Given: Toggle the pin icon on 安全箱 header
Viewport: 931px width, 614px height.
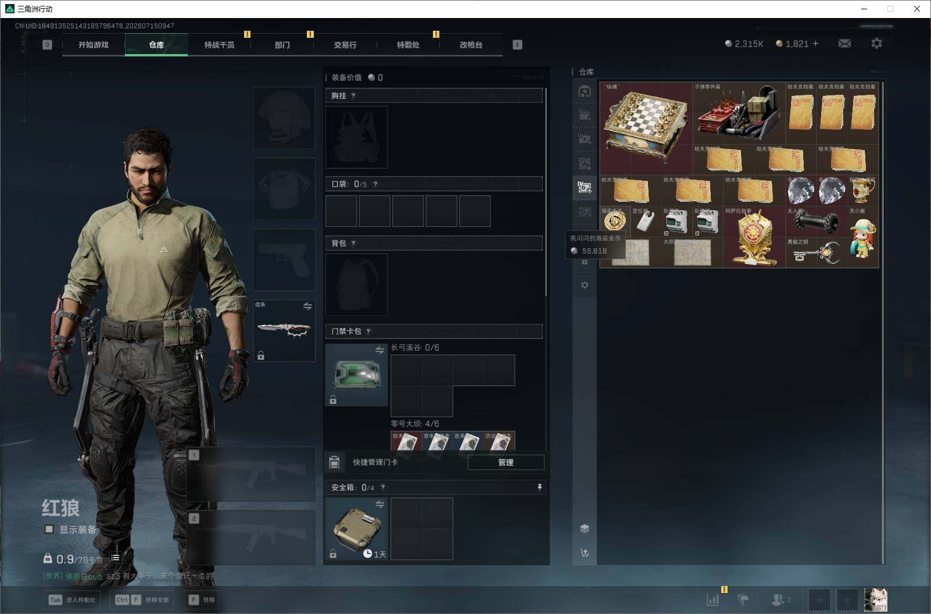Looking at the screenshot, I should pos(539,487).
